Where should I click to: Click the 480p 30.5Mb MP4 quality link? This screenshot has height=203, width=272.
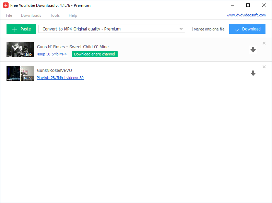click(x=52, y=54)
